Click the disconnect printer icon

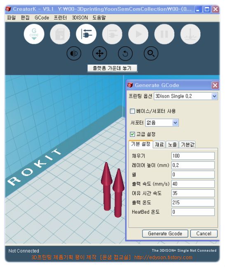112,34
